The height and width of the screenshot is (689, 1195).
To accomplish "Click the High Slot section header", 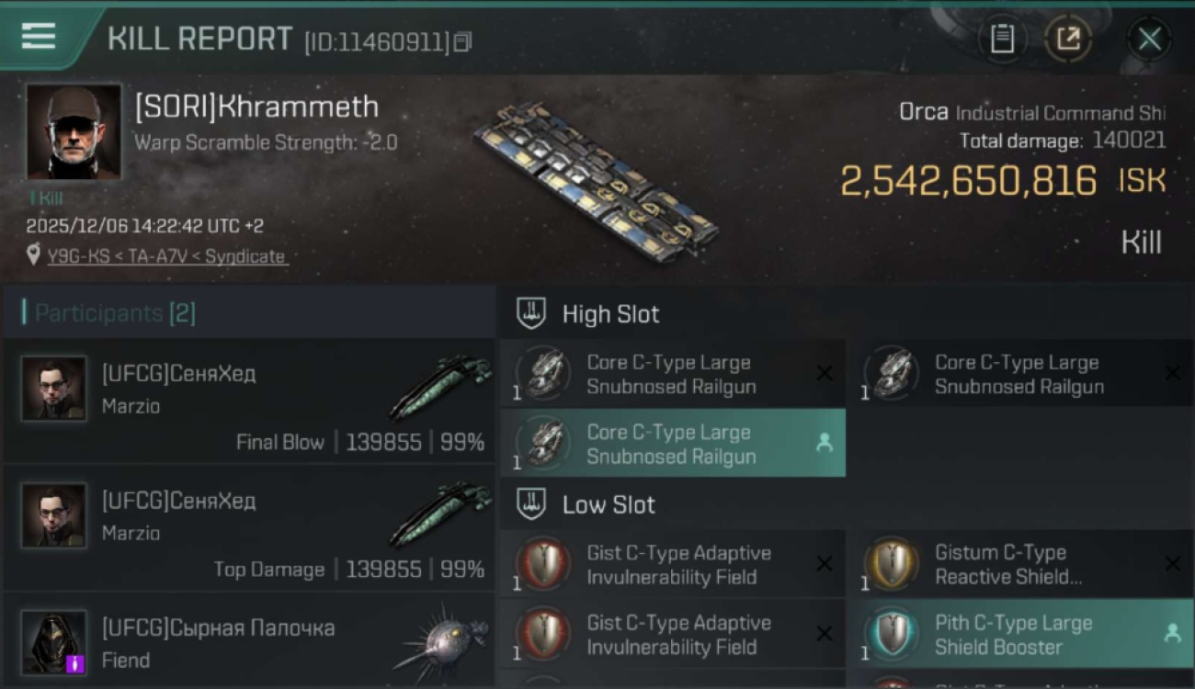I will [x=610, y=314].
